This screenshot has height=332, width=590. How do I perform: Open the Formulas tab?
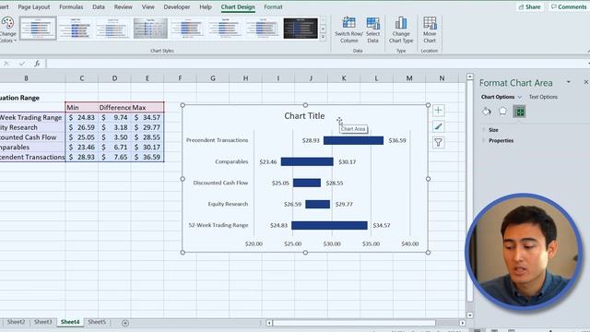71,6
